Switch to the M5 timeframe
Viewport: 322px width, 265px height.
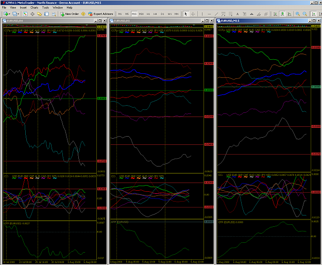click(x=127, y=14)
